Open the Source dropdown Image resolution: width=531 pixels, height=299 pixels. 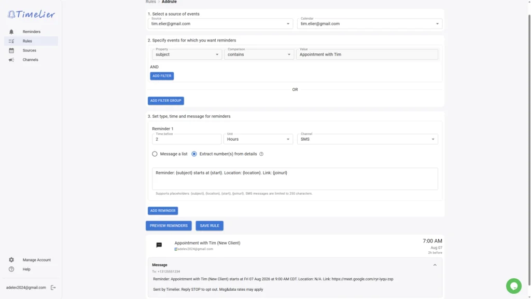[x=220, y=24]
